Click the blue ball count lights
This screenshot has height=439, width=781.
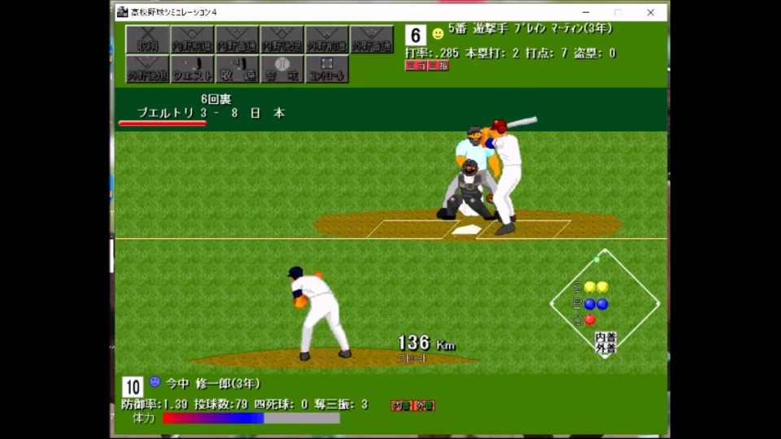click(596, 303)
